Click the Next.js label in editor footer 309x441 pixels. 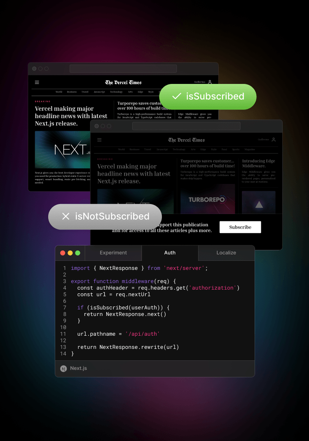pyautogui.click(x=79, y=369)
